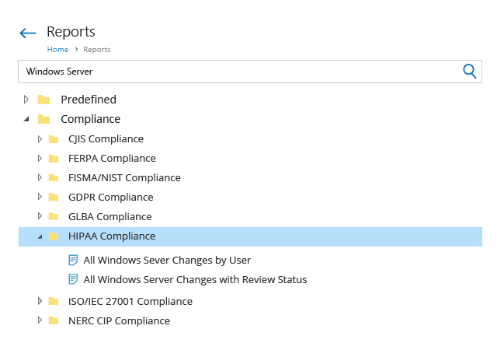Viewport: 497px width, 350px height.
Task: Click the Reports breadcrumb item
Action: click(97, 50)
